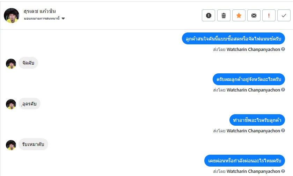
Task: Click the avatar beside อุดรคับ message
Action: (11, 104)
